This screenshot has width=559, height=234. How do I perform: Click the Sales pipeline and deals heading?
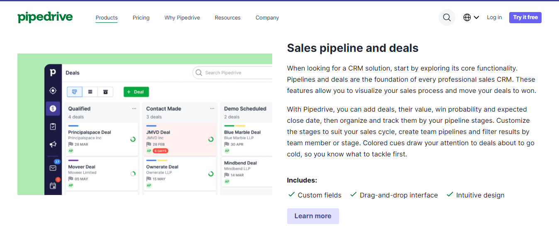(x=353, y=48)
